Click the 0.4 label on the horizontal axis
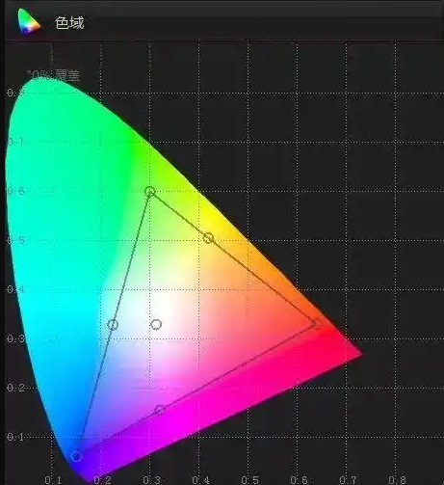444x485 pixels. 201,480
